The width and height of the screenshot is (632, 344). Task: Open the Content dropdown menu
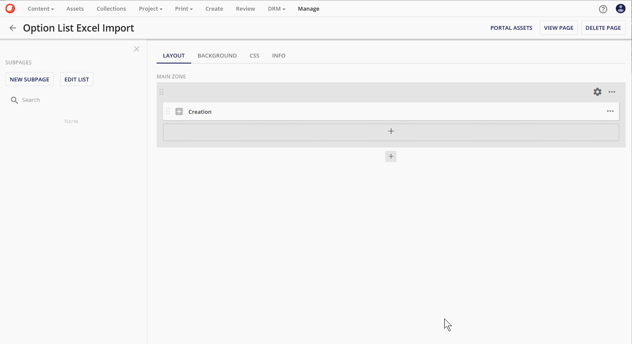click(x=41, y=9)
